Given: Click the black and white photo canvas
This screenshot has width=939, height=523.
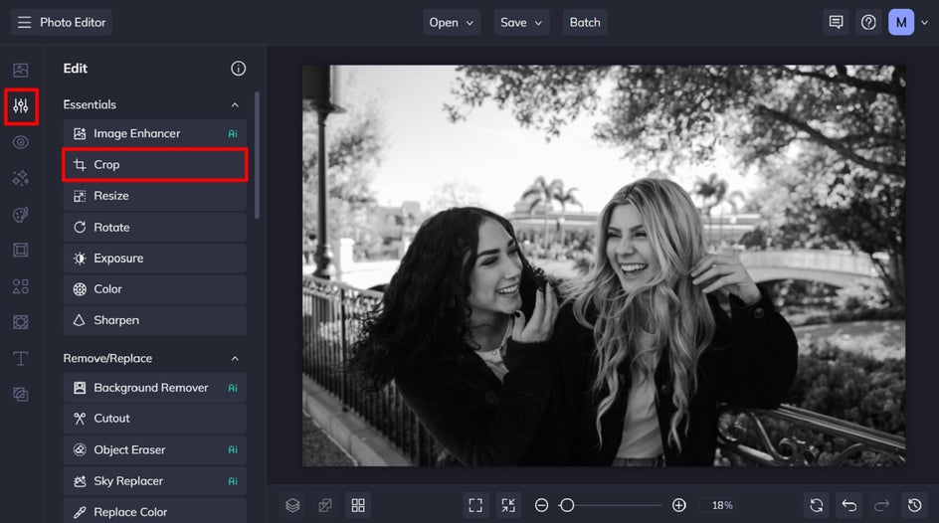Looking at the screenshot, I should (604, 265).
